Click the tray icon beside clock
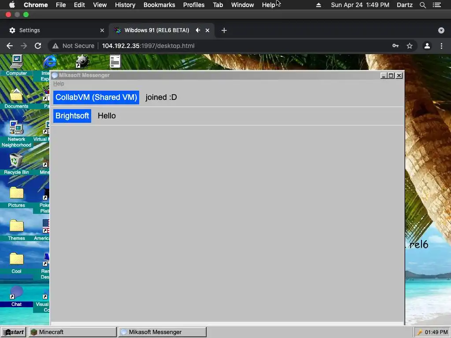Image resolution: width=451 pixels, height=338 pixels. (x=420, y=332)
